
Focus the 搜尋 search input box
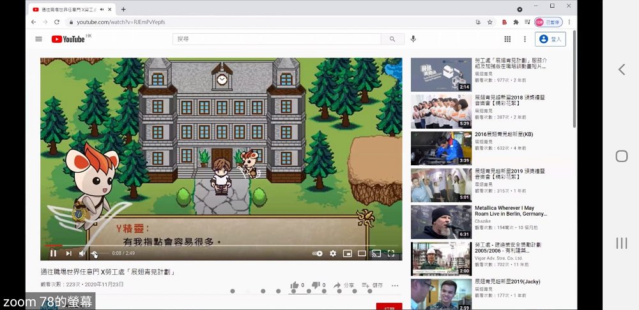click(x=277, y=39)
